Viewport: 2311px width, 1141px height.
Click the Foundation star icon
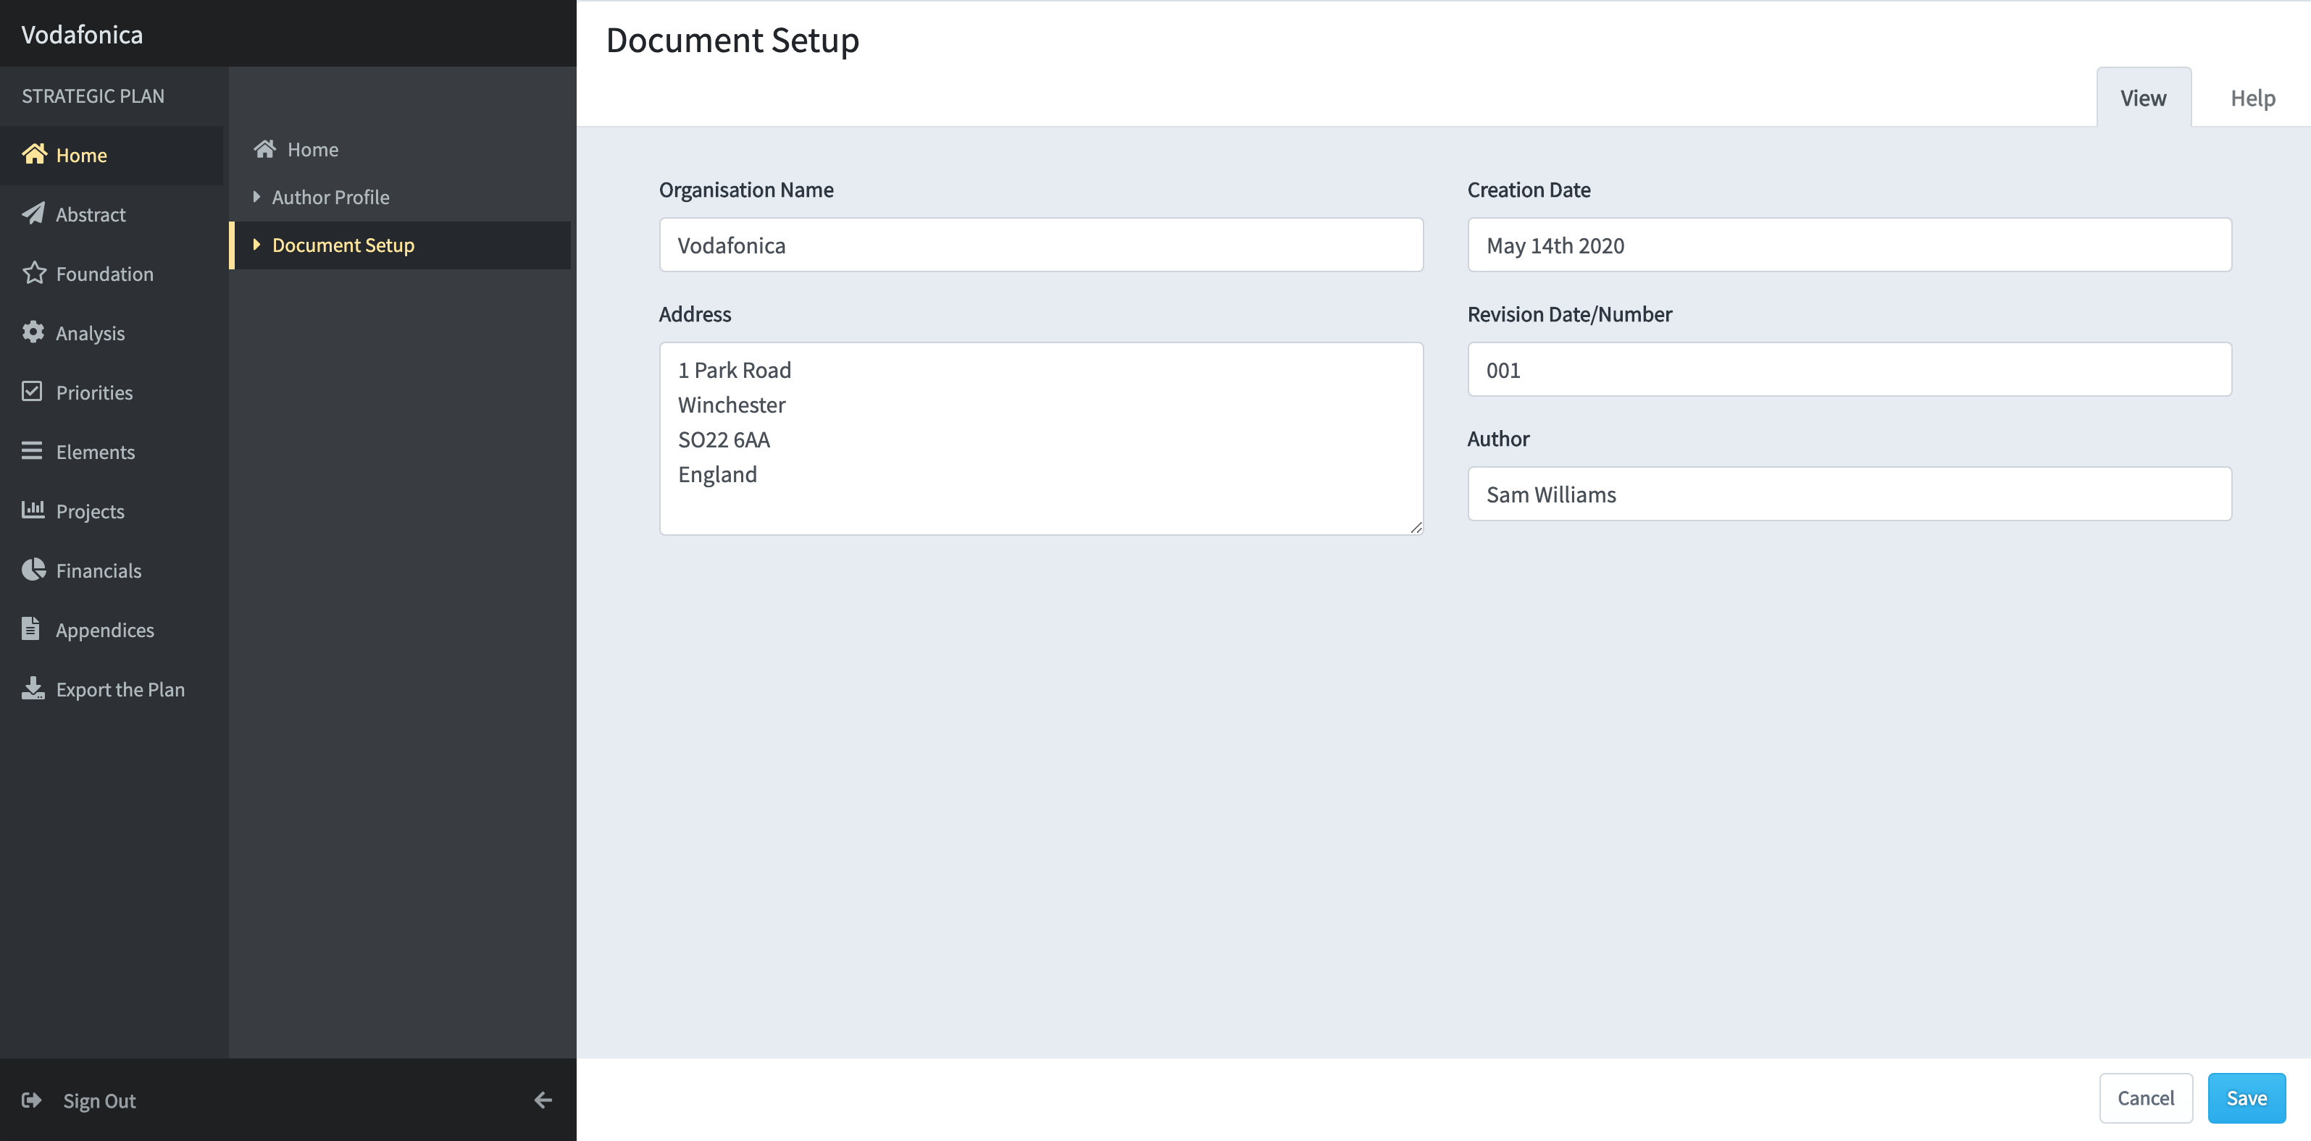(34, 272)
